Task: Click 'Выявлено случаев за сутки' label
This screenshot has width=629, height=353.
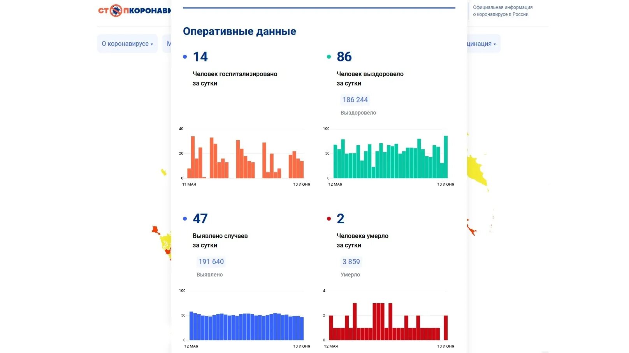Action: coord(220,240)
